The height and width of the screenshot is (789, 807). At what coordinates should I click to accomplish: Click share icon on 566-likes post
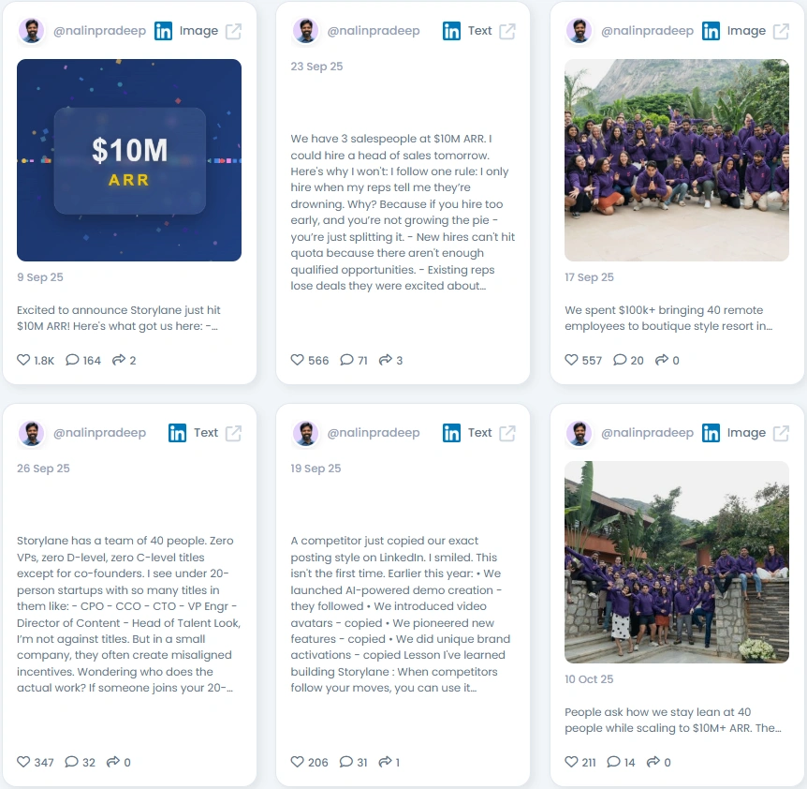point(385,360)
